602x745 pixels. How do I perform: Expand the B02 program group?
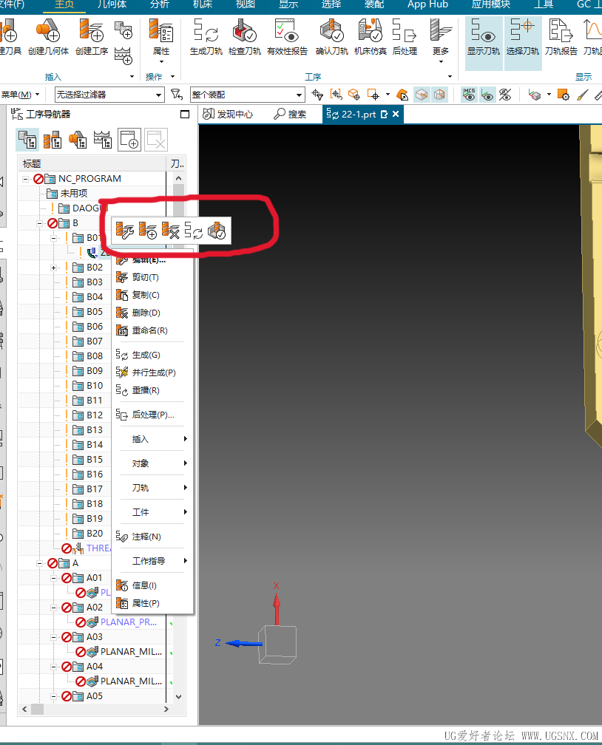click(x=54, y=268)
